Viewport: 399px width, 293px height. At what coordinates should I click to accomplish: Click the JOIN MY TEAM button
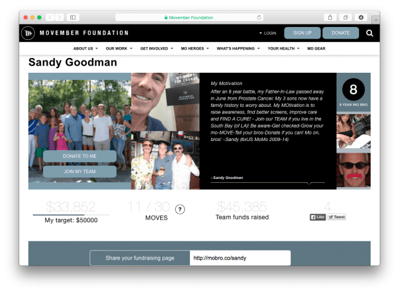(x=80, y=171)
